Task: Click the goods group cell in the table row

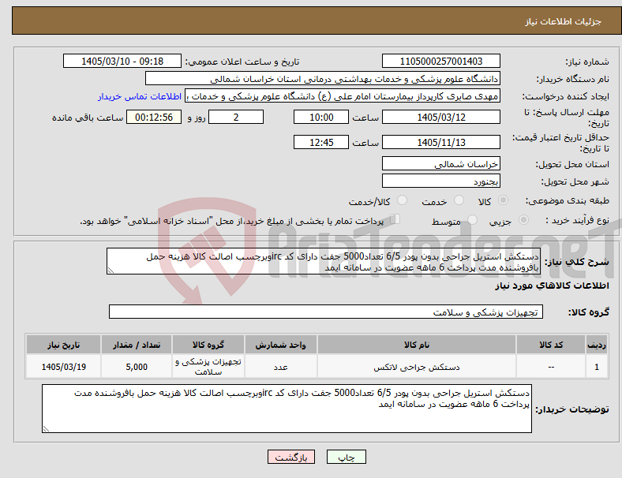Action: (x=208, y=367)
